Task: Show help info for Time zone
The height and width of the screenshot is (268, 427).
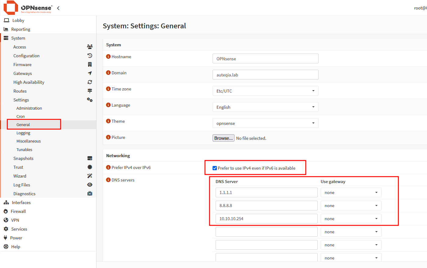Action: point(108,89)
